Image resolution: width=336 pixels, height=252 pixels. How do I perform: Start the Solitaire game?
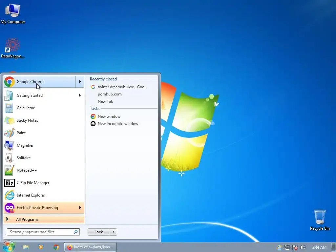[44, 158]
